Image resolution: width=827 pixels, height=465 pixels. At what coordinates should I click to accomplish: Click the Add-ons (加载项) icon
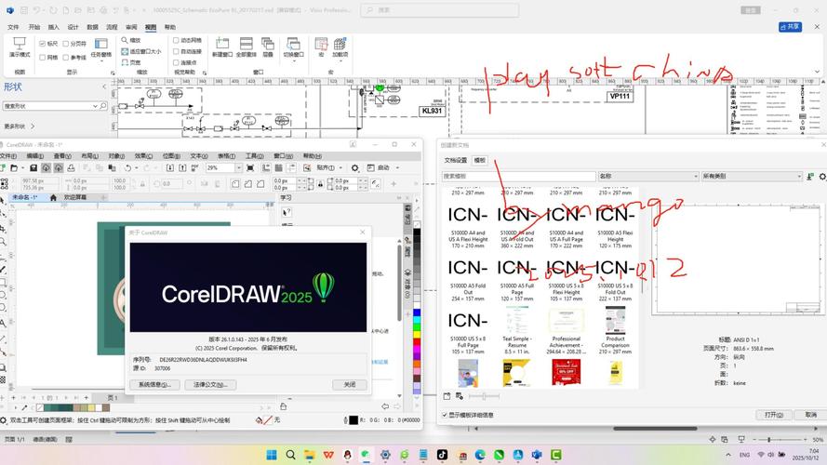pyautogui.click(x=340, y=45)
